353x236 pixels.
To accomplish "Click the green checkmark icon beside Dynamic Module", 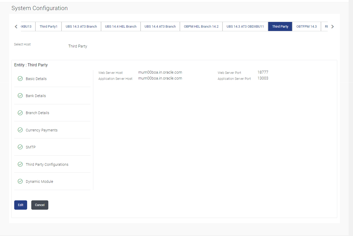I will click(20, 181).
